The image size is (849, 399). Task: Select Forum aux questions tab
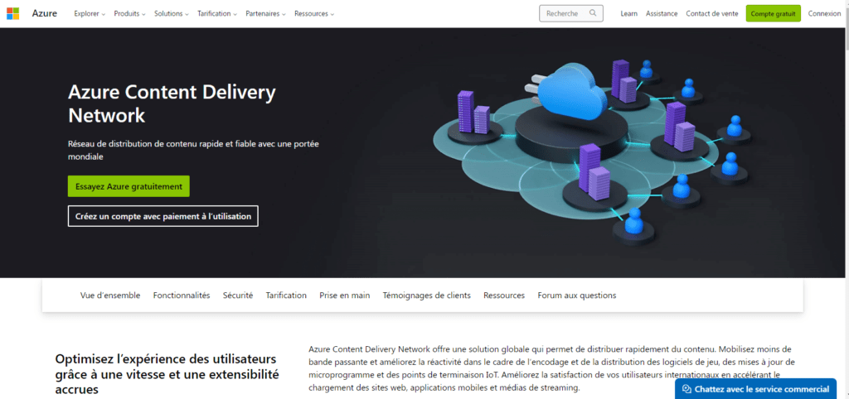[577, 296]
